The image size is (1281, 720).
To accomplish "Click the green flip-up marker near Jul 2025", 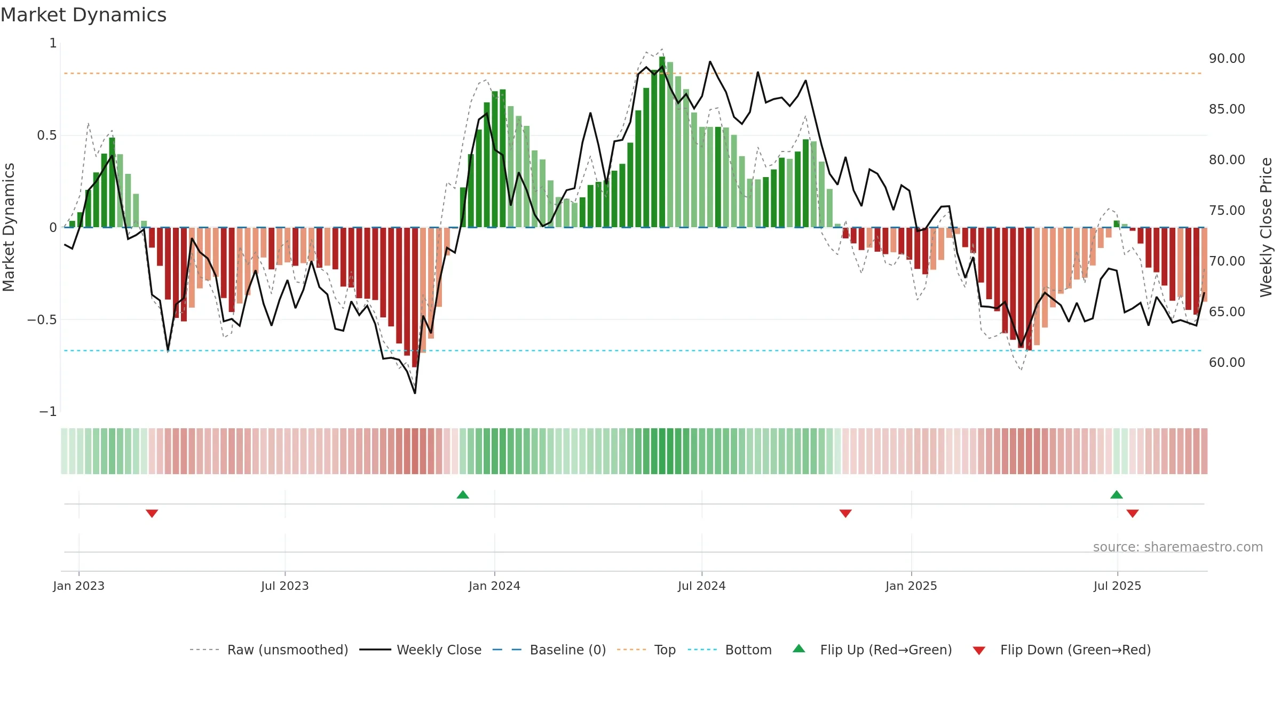I will tap(1117, 494).
